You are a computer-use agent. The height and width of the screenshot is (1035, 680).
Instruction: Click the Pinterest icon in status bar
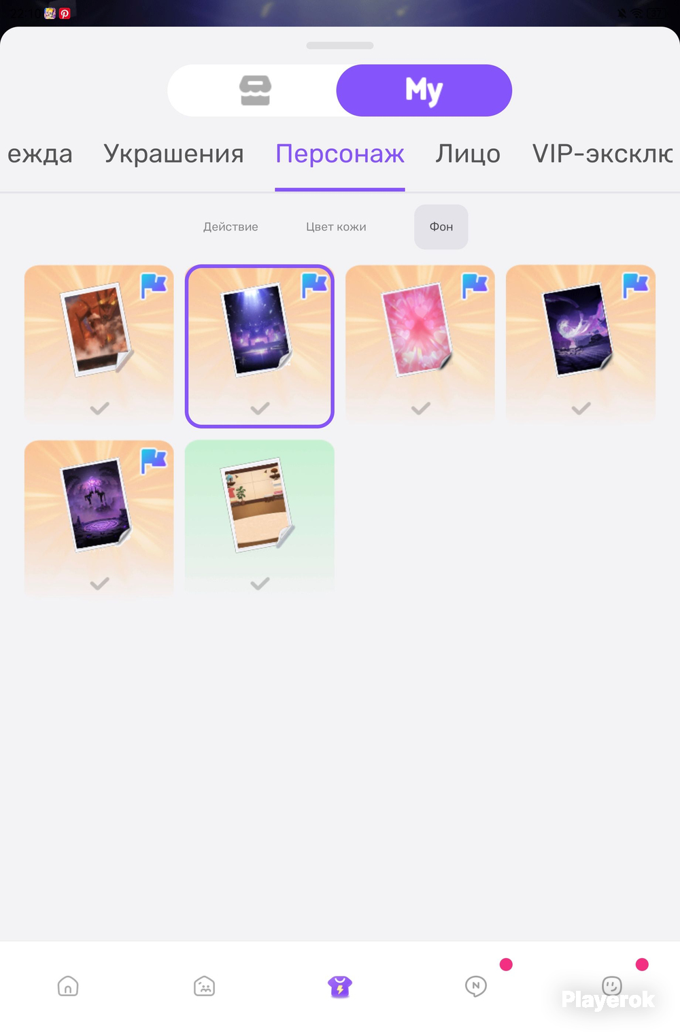[65, 13]
